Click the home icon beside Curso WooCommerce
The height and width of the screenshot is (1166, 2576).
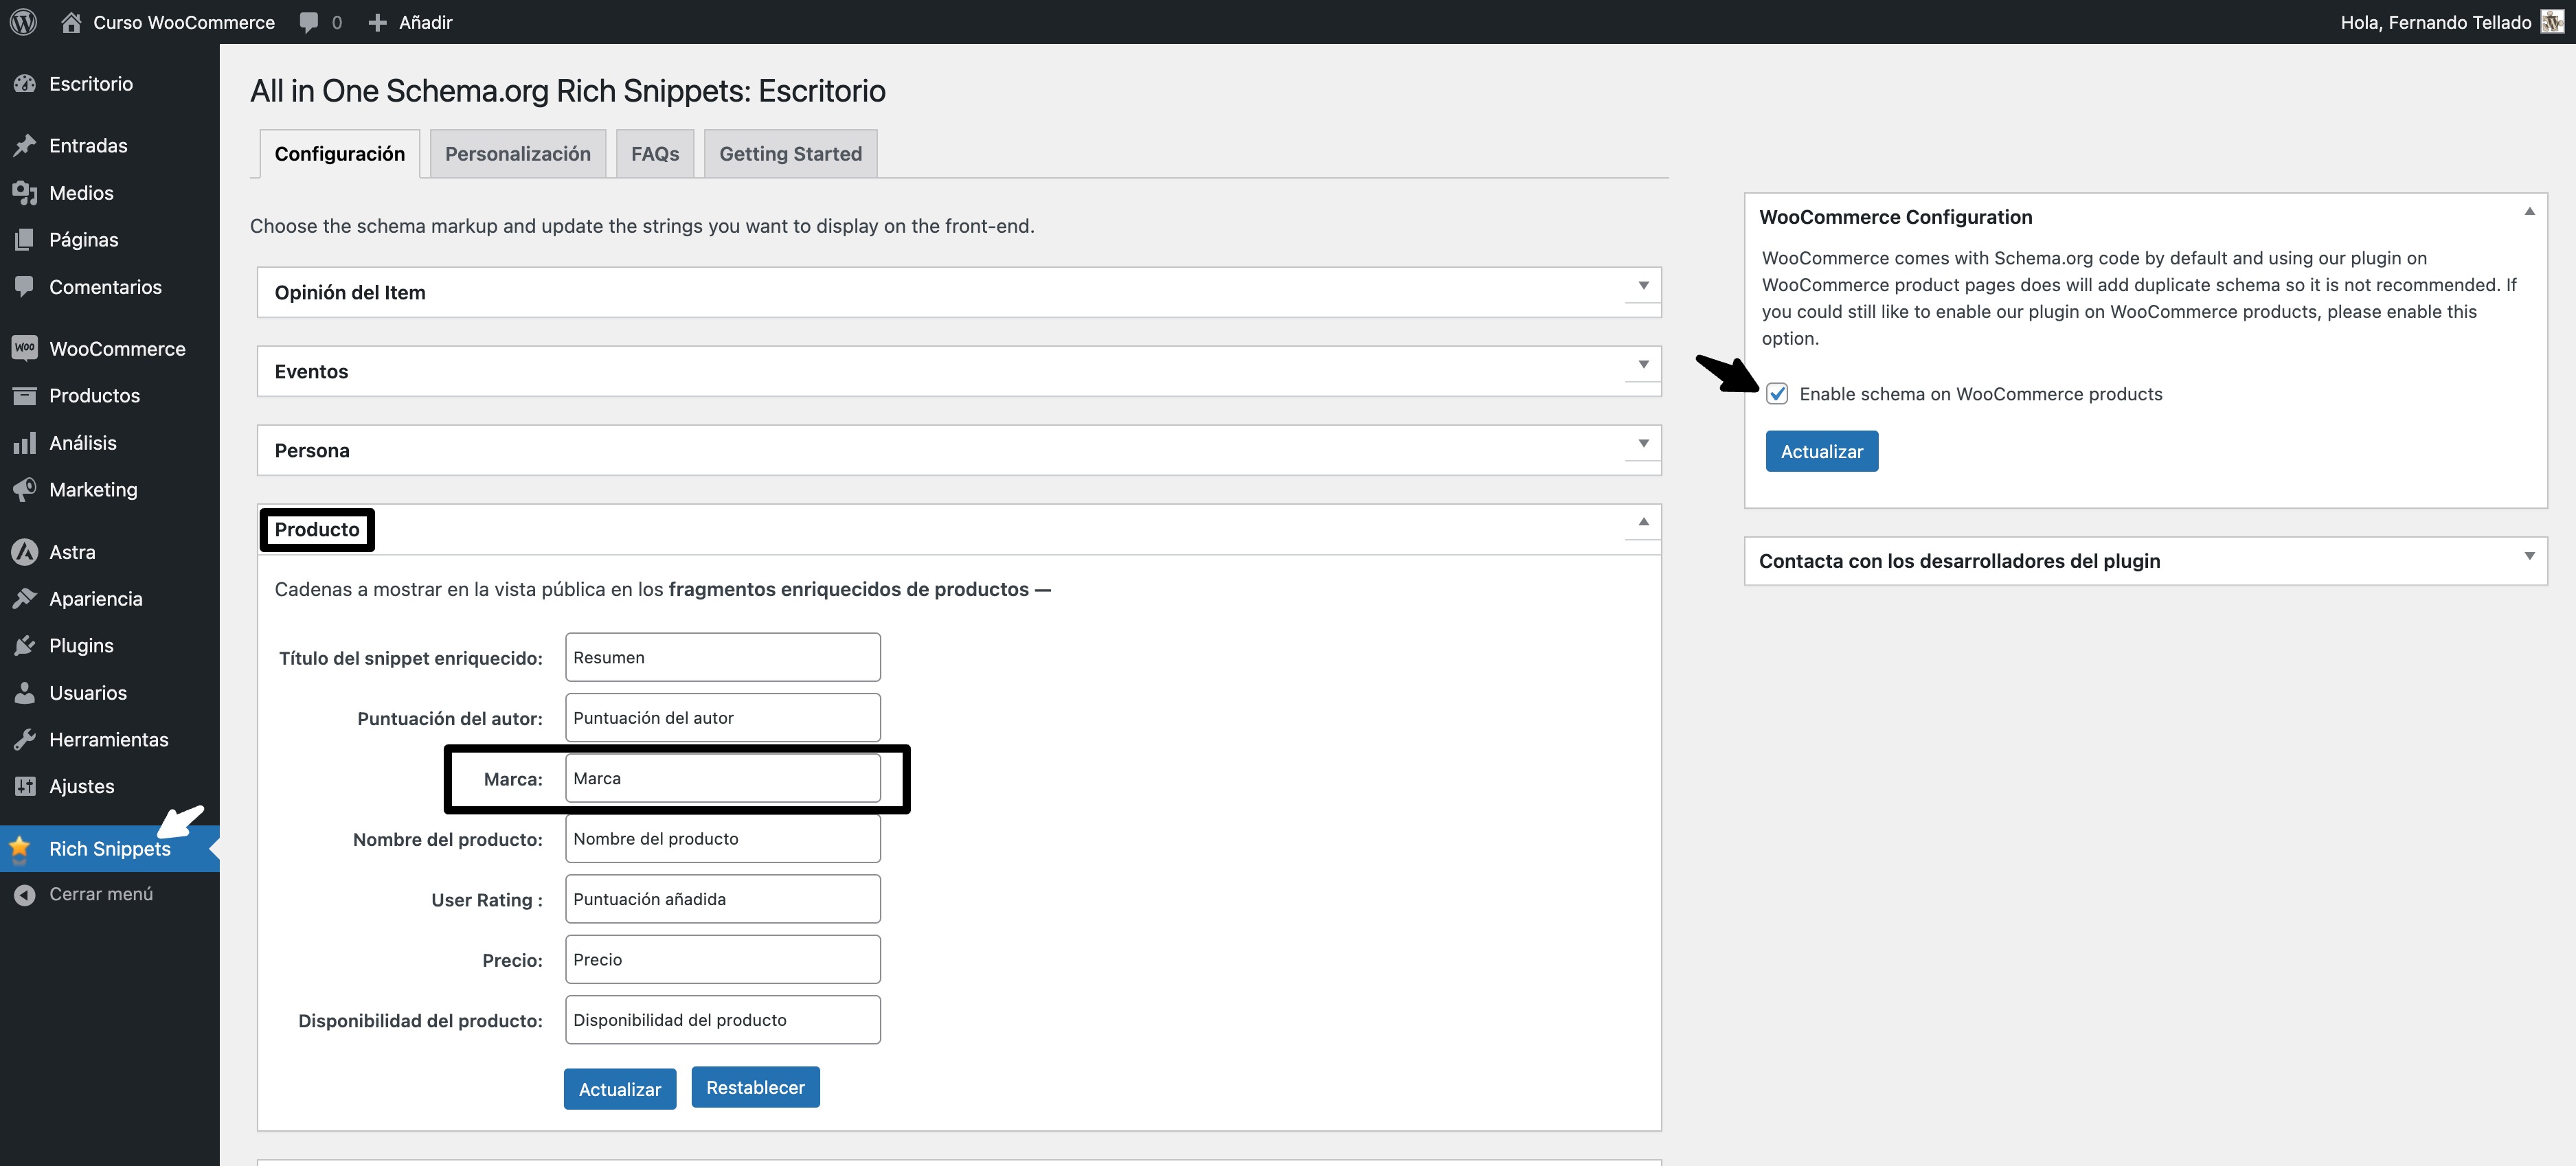tap(71, 22)
